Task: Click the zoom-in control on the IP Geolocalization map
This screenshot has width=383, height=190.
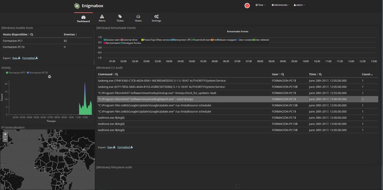Action: (x=5, y=134)
